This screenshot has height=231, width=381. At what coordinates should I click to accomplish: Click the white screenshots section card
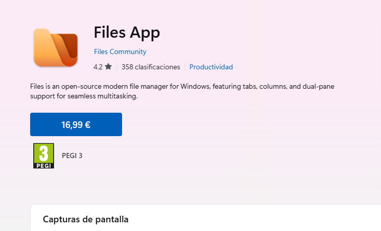point(205,218)
